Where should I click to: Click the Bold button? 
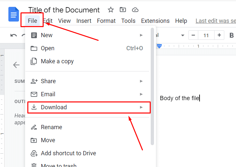pos(232,35)
